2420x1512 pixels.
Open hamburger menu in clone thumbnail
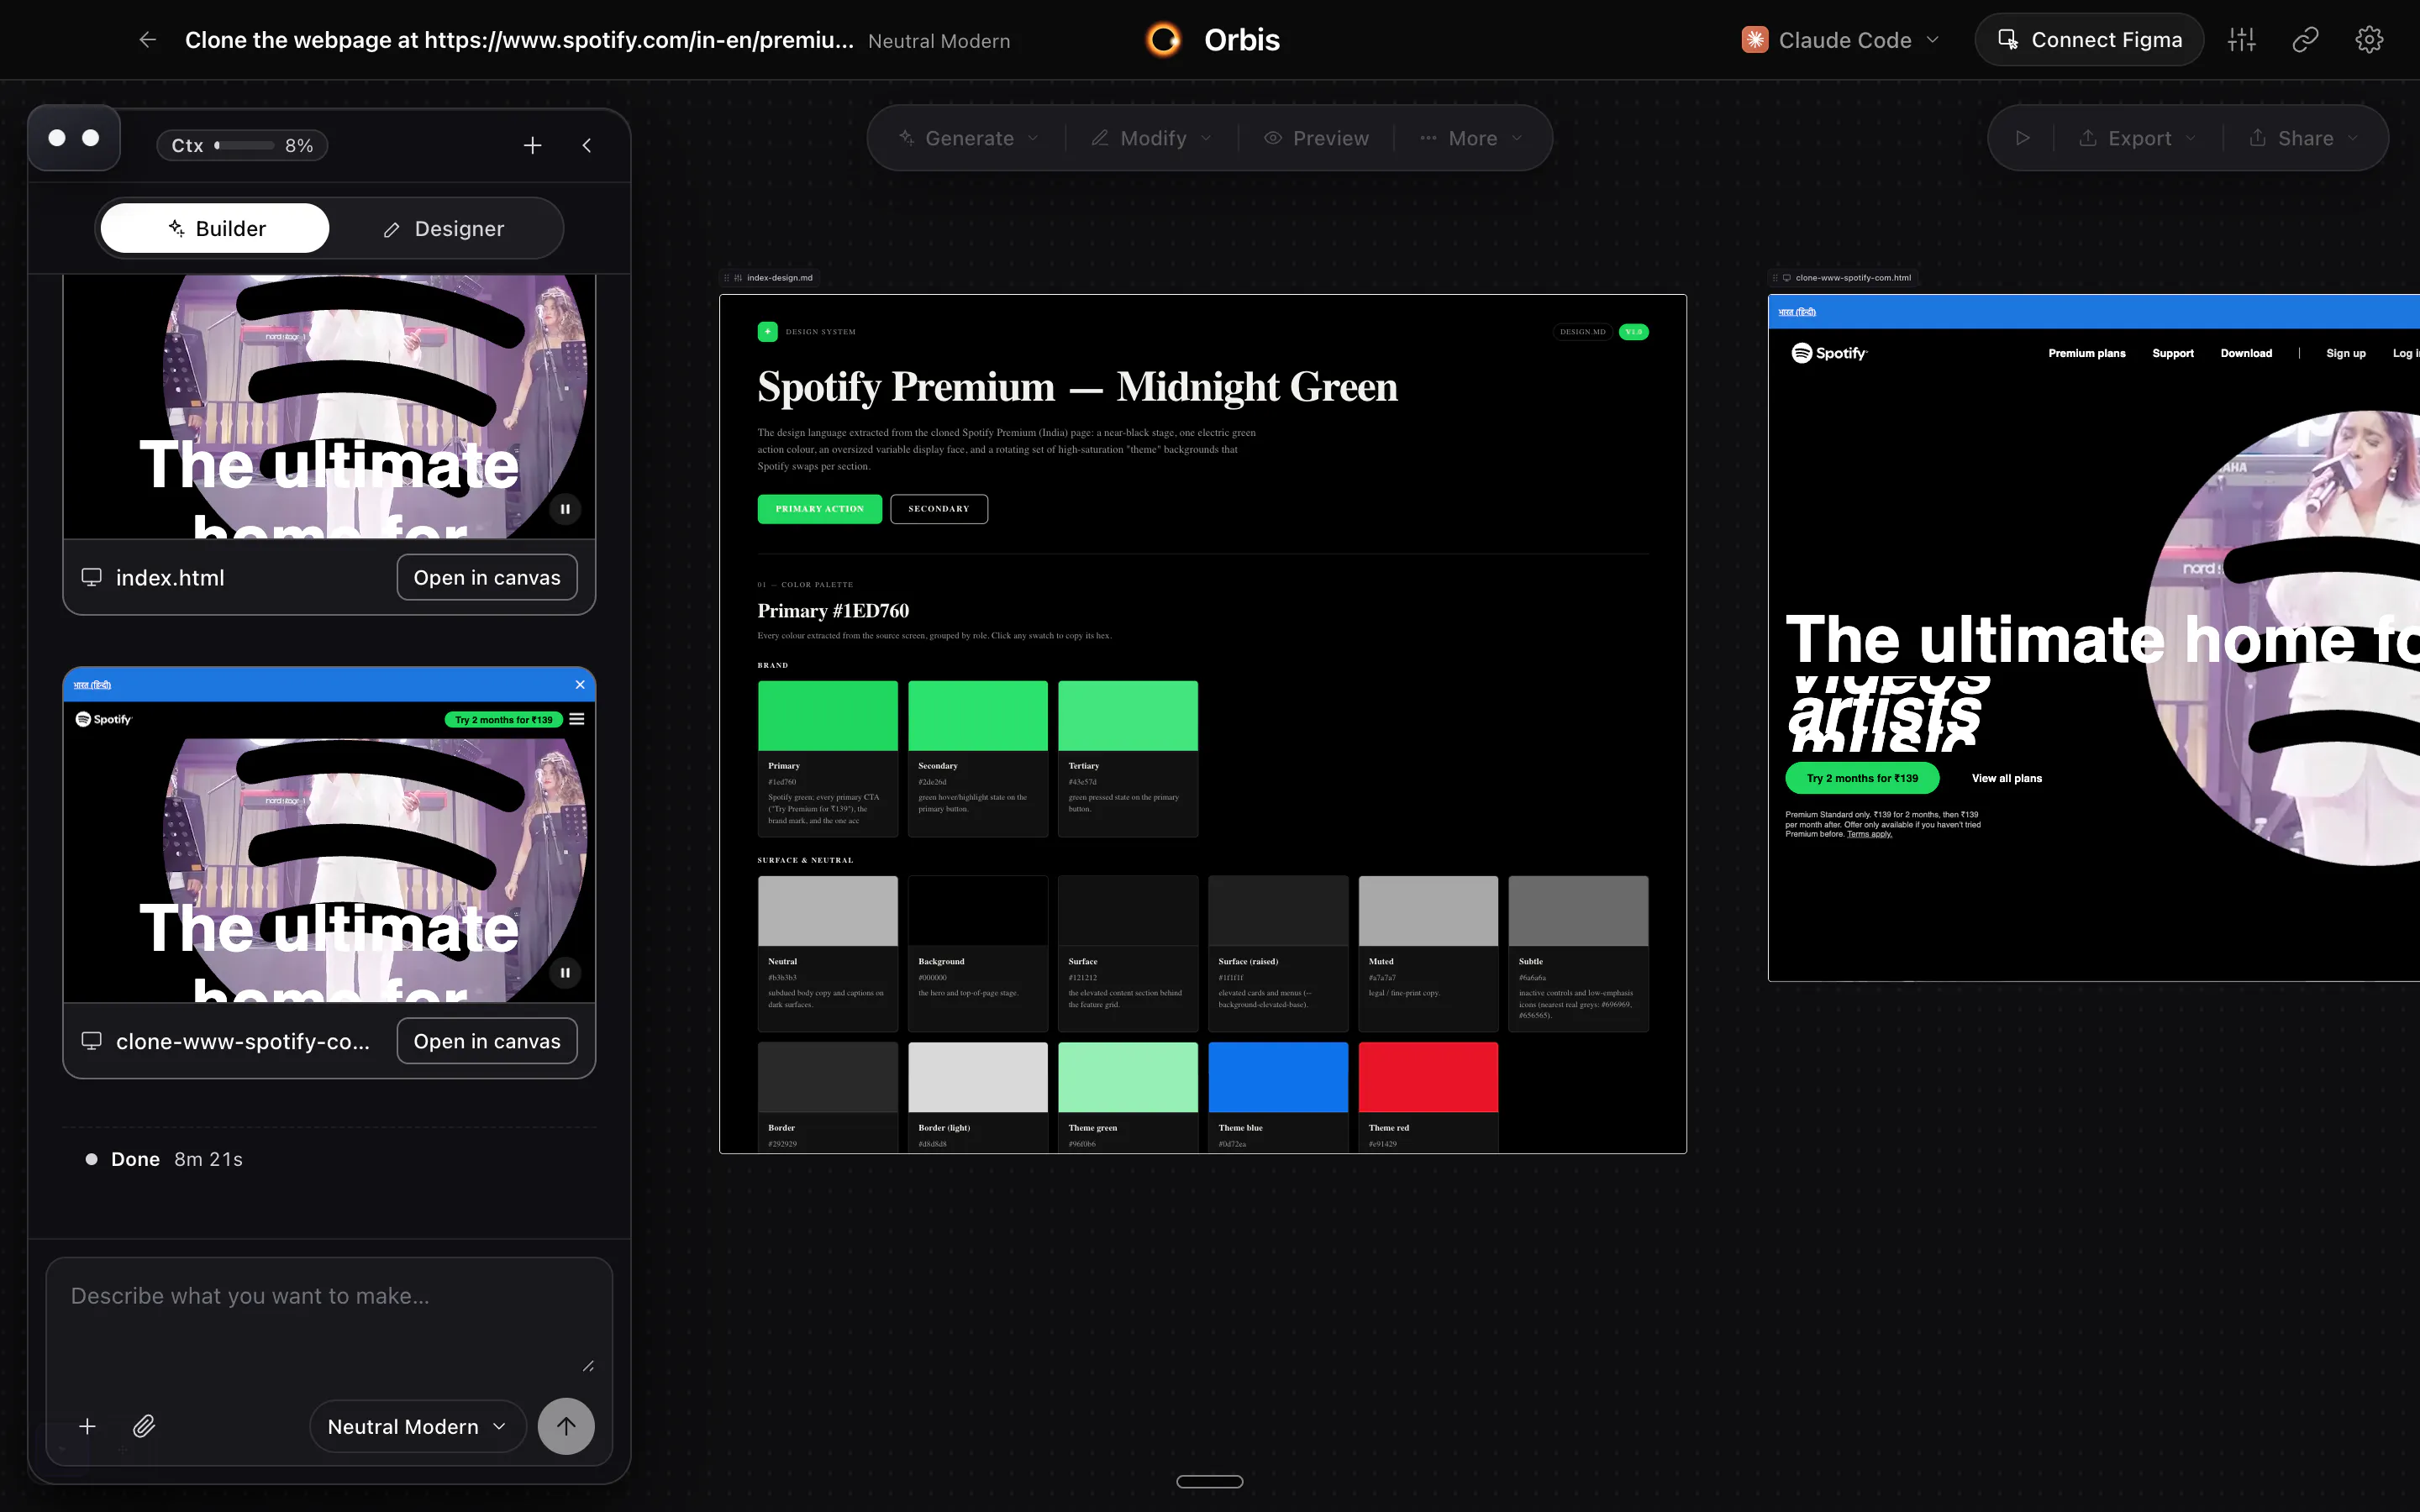click(577, 719)
